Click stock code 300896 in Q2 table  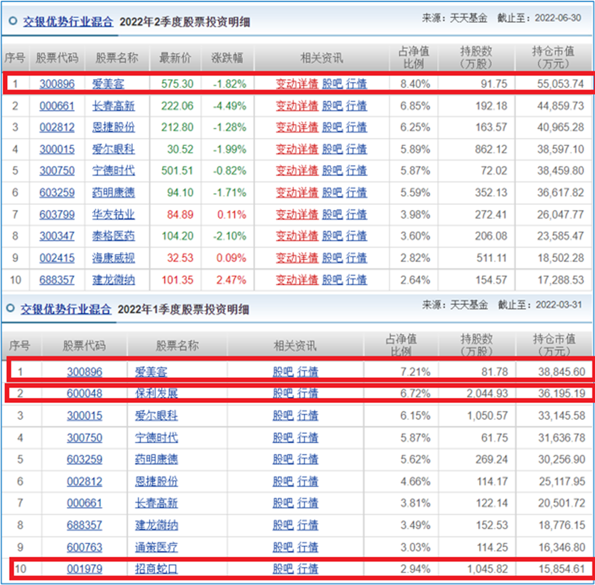point(57,84)
